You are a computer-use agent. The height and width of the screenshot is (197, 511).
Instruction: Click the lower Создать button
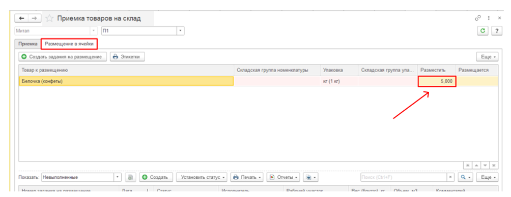coord(156,178)
